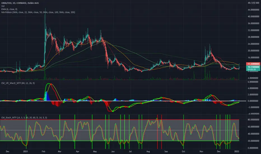Click the Oct label on the time axis
The width and height of the screenshot is (261, 154).
point(183,151)
